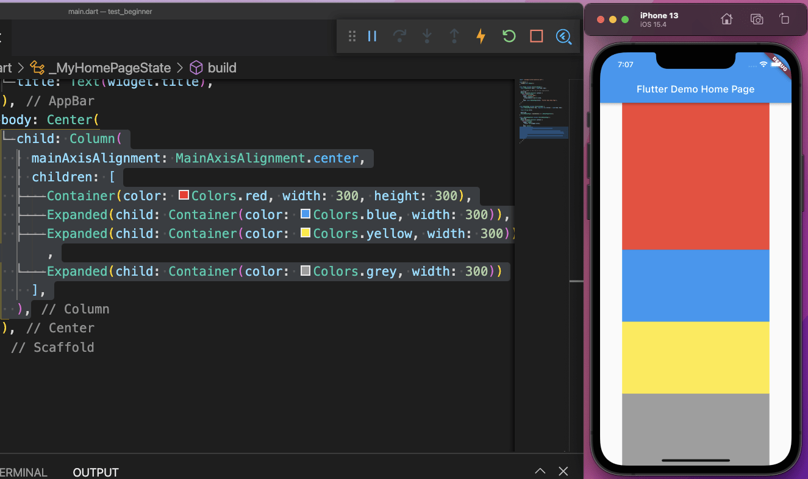Click Colors.red in the code
808x479 pixels.
[x=229, y=195]
